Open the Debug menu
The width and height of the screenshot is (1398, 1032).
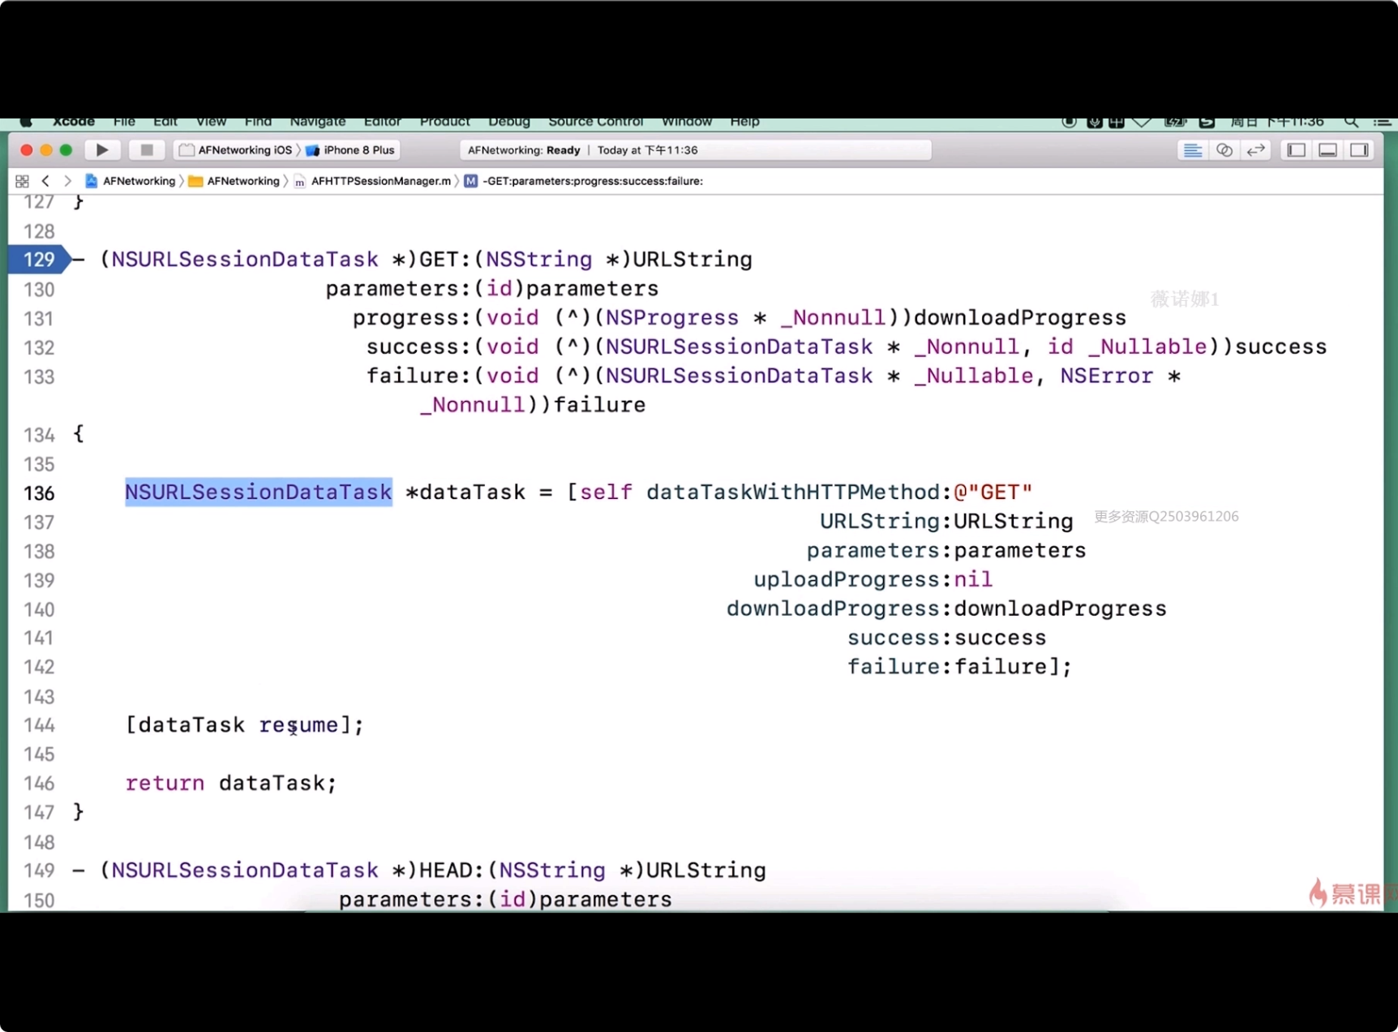point(509,122)
